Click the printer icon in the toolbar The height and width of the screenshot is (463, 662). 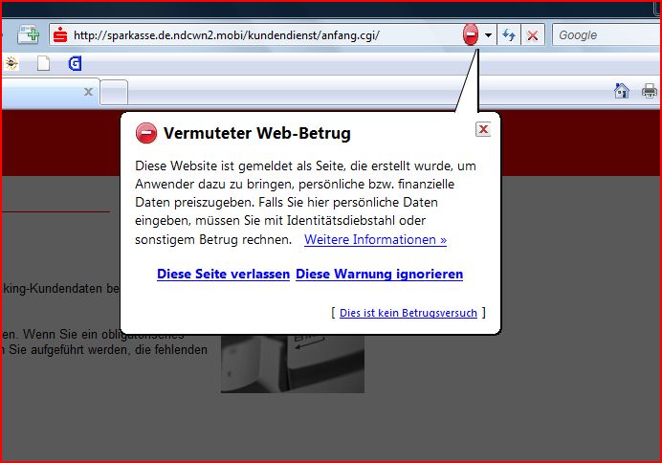[x=650, y=90]
